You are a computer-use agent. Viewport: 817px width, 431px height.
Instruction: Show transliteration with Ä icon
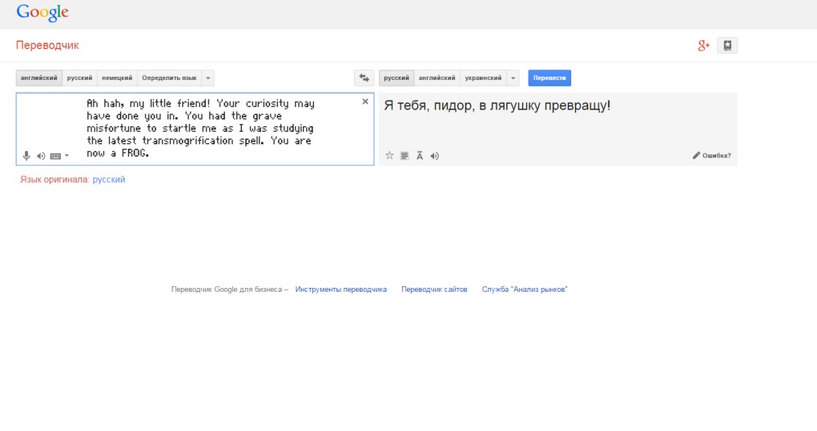(x=420, y=155)
